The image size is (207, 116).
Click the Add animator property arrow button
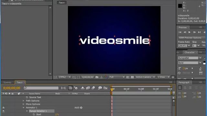coord(81,108)
